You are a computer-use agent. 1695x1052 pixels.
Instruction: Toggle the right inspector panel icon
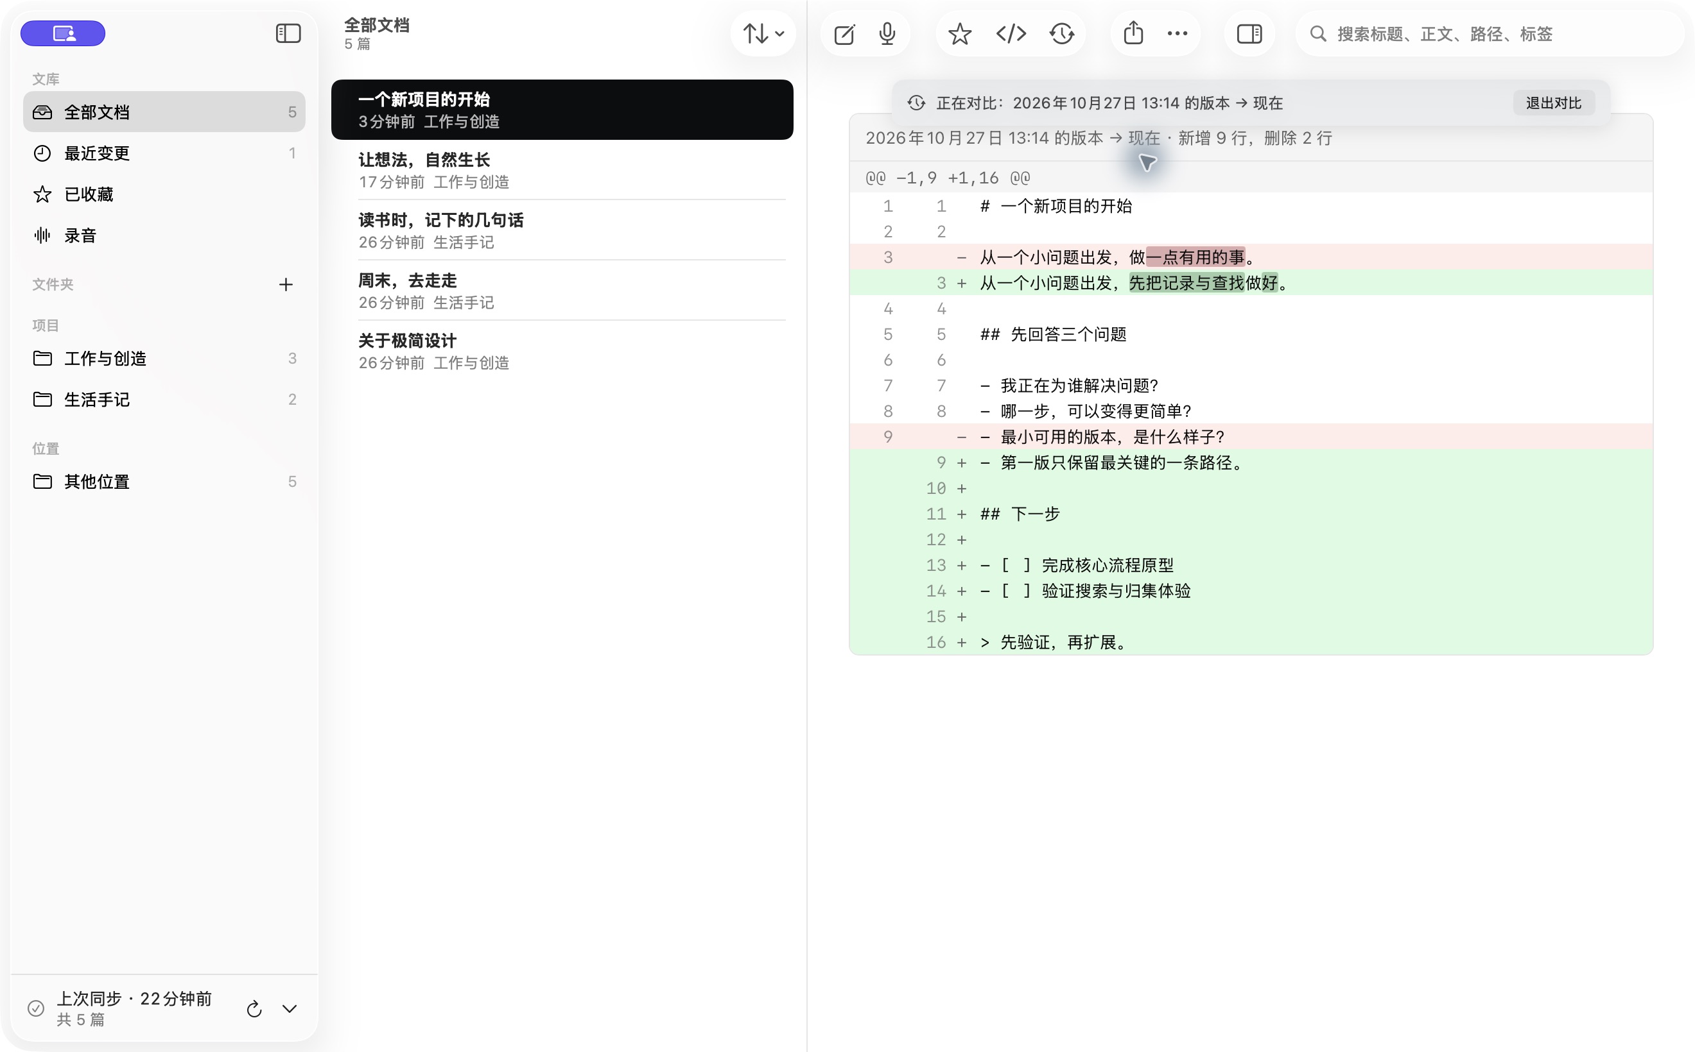point(1249,33)
